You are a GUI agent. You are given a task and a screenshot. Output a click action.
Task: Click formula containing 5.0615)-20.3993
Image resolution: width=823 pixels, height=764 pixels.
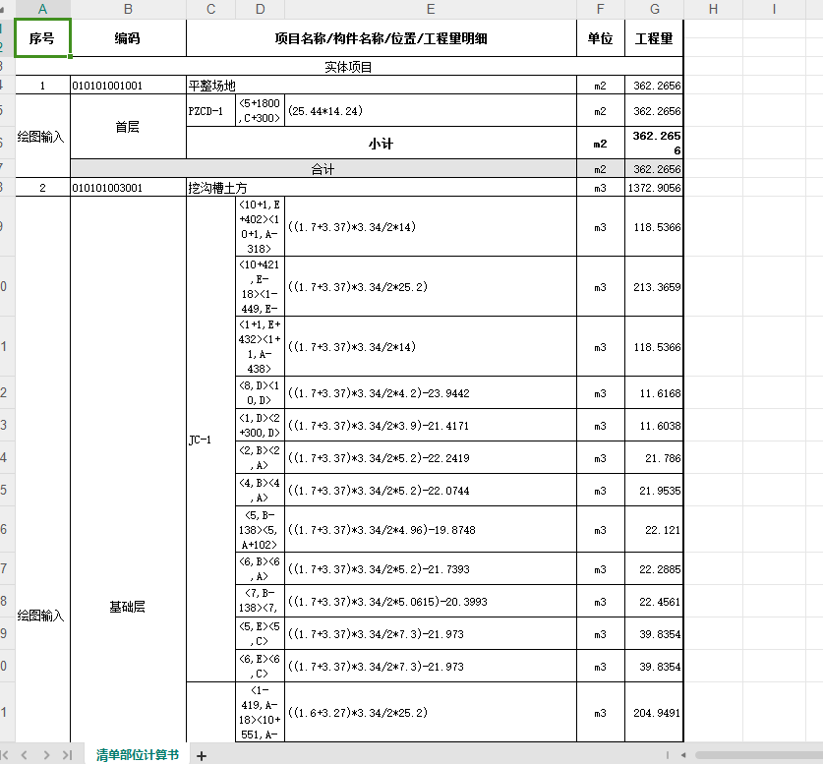[x=431, y=602]
